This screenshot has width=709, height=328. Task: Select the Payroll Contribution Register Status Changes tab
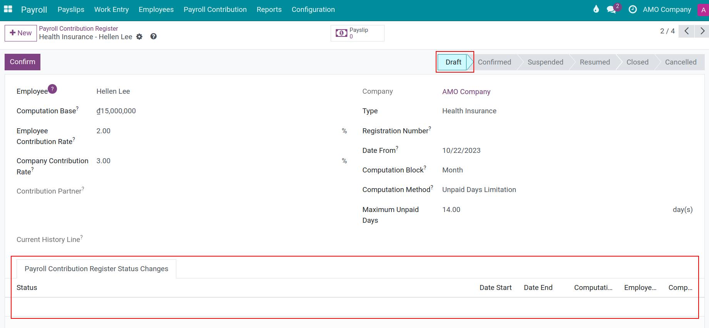(x=96, y=269)
